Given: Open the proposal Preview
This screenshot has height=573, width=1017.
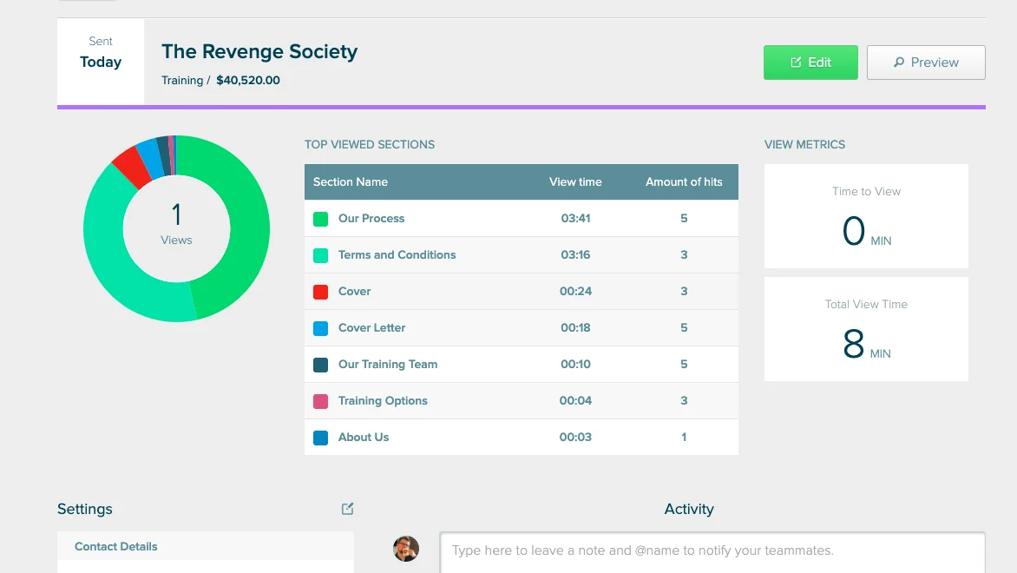Looking at the screenshot, I should 926,63.
